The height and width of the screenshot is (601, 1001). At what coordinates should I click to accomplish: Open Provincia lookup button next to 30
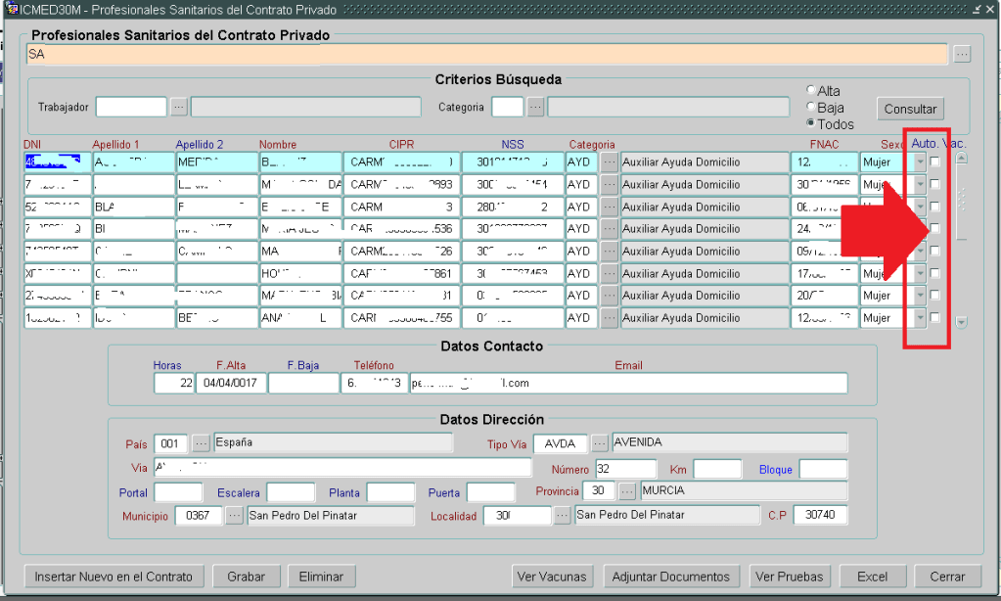pos(627,490)
